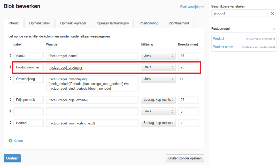This screenshot has width=277, height=165.
Task: Click the reorder handle for the Aantal row
Action: pos(11,56)
